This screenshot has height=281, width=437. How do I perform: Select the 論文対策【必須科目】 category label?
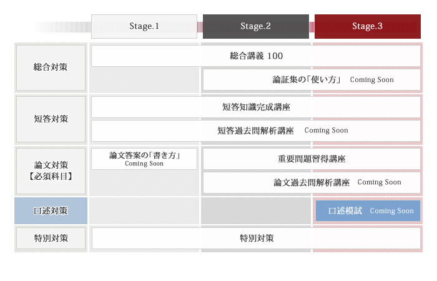[51, 170]
